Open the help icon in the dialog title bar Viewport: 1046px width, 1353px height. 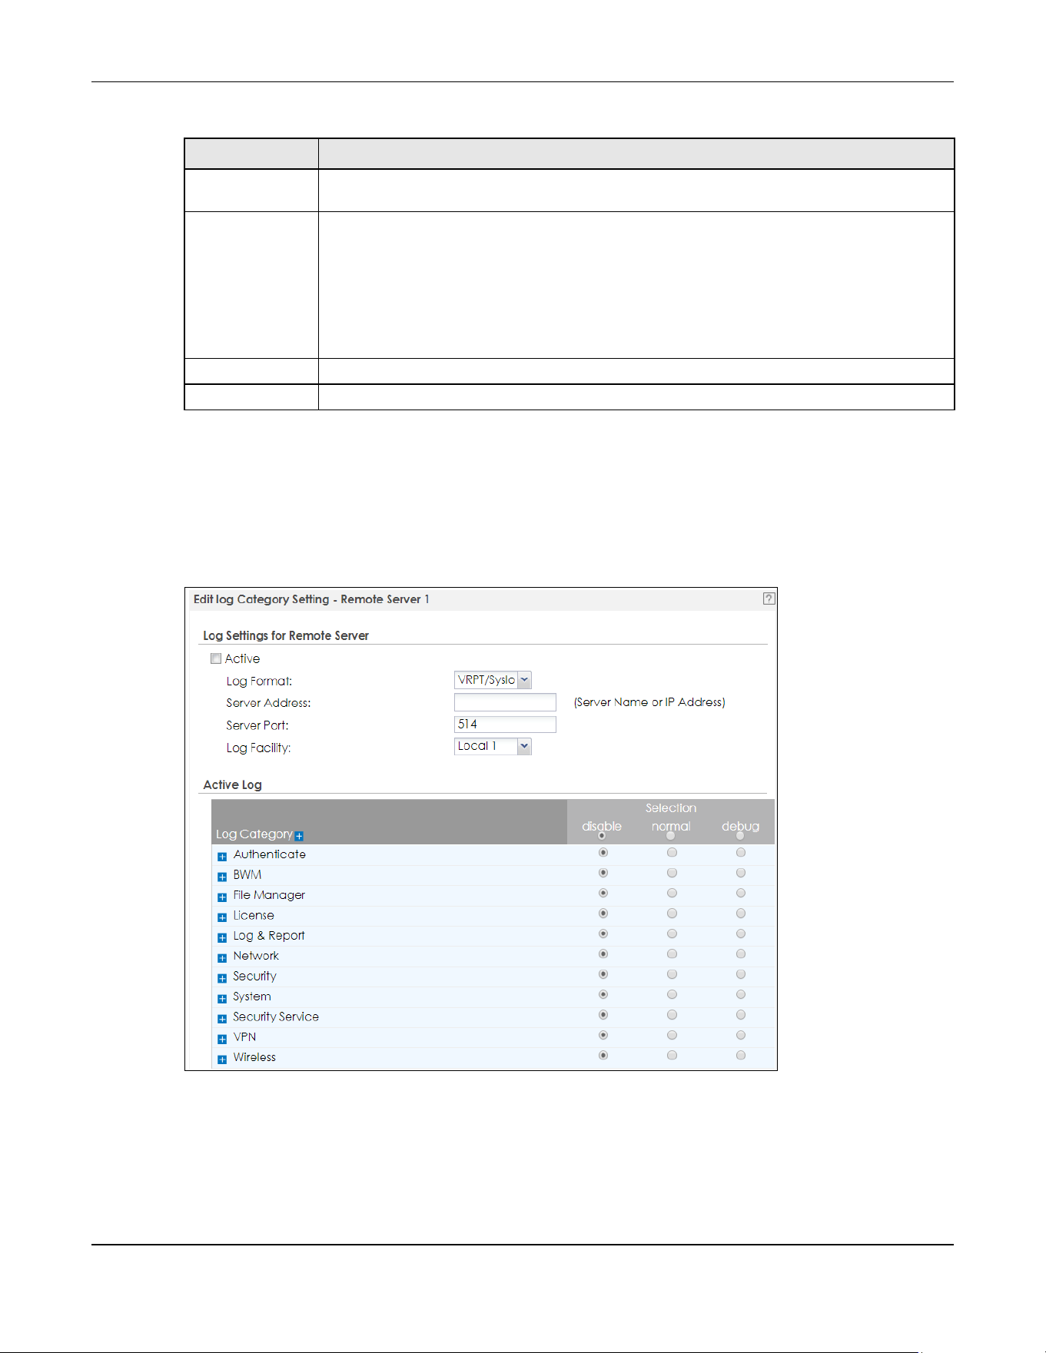769,599
